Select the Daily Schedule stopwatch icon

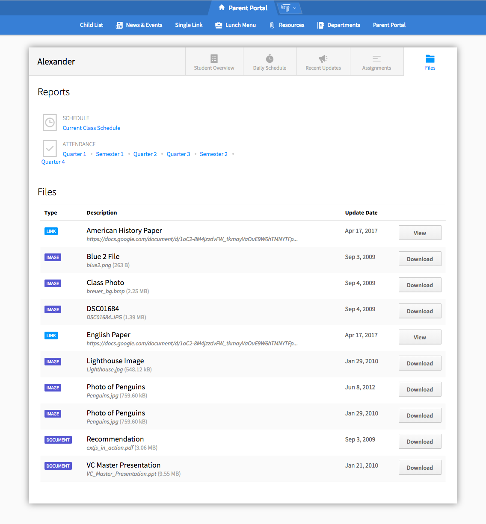coord(270,59)
